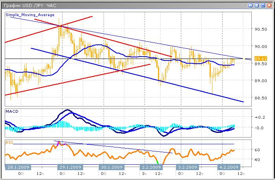
Task: Click the 28.1.2009 date marker
Action: tap(17, 167)
